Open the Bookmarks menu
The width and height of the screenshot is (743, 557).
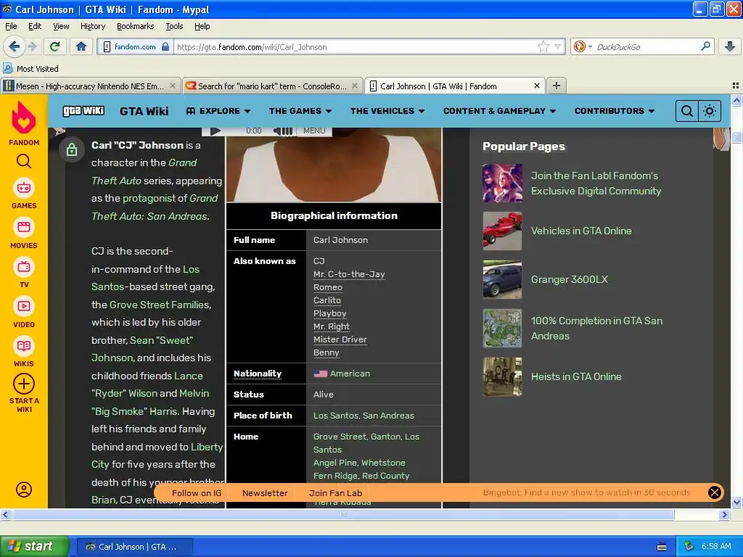[135, 26]
